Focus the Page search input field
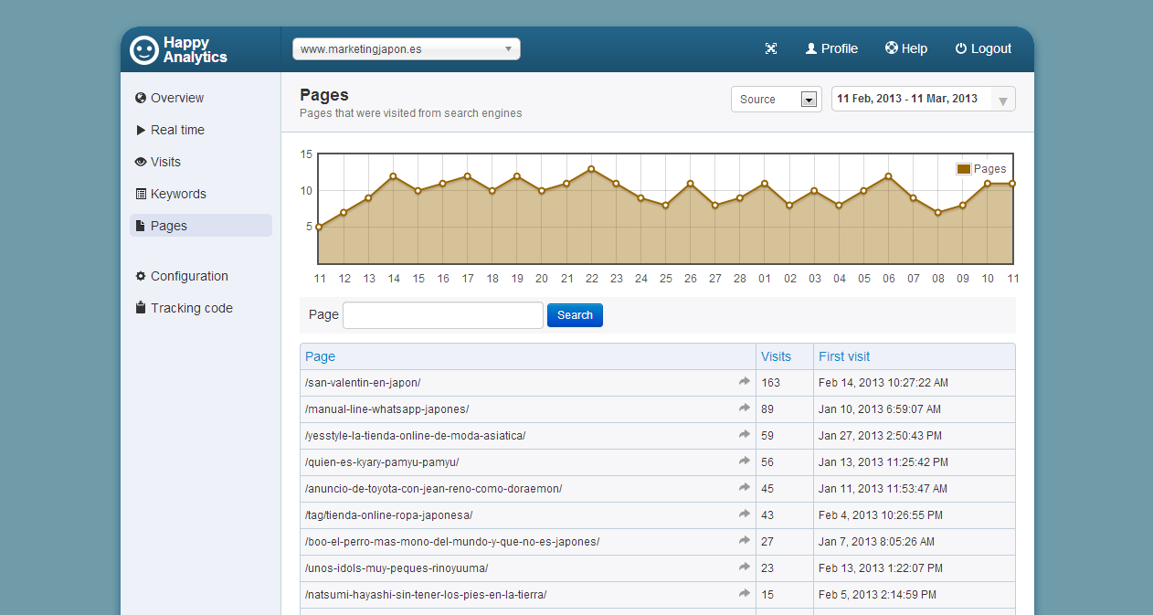The width and height of the screenshot is (1153, 615). (x=442, y=315)
